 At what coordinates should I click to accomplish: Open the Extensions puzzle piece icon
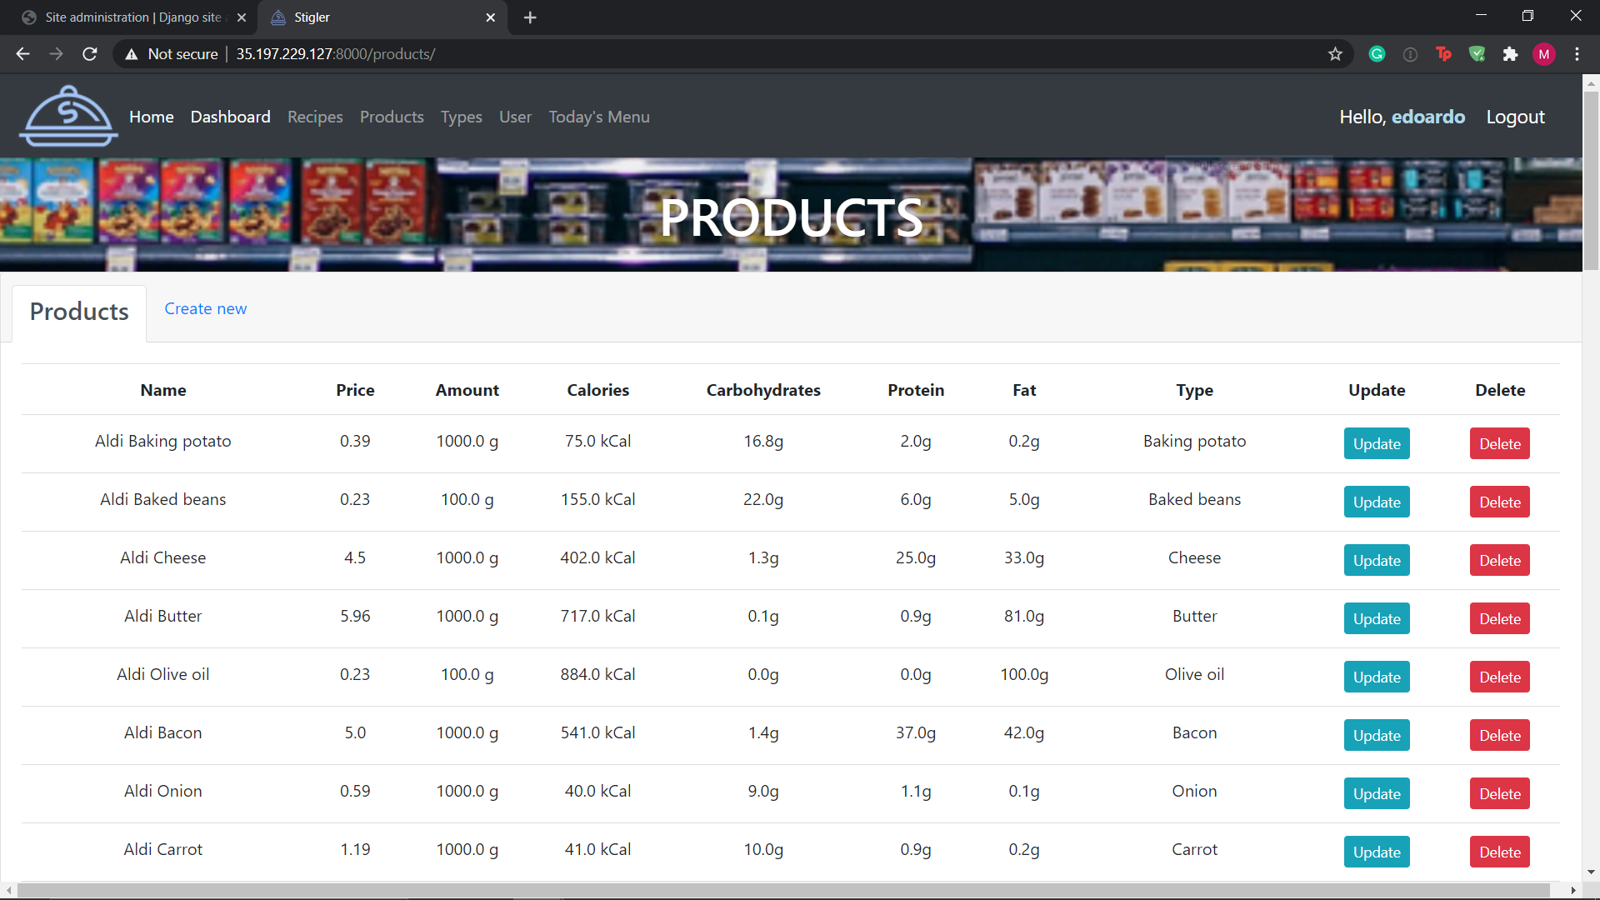click(x=1510, y=54)
